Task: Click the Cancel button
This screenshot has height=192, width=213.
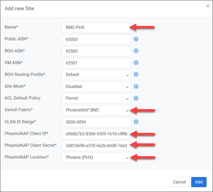Action: coord(179,182)
